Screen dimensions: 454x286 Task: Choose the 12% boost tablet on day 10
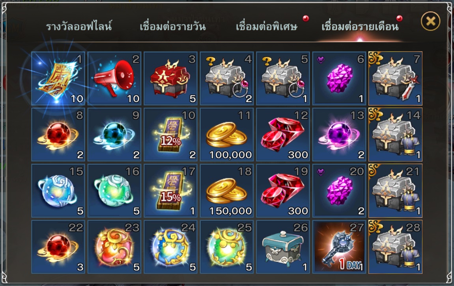170,134
